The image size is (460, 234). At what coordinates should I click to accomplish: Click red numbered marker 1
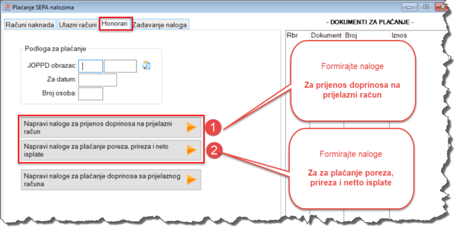point(213,128)
